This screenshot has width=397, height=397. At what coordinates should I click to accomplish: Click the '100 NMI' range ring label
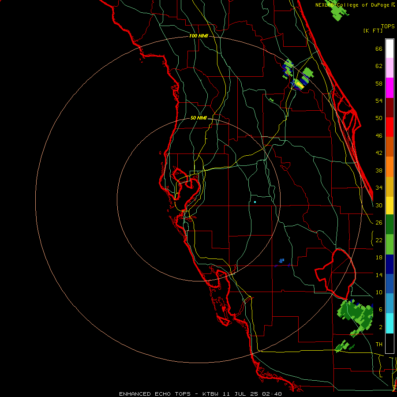(198, 36)
